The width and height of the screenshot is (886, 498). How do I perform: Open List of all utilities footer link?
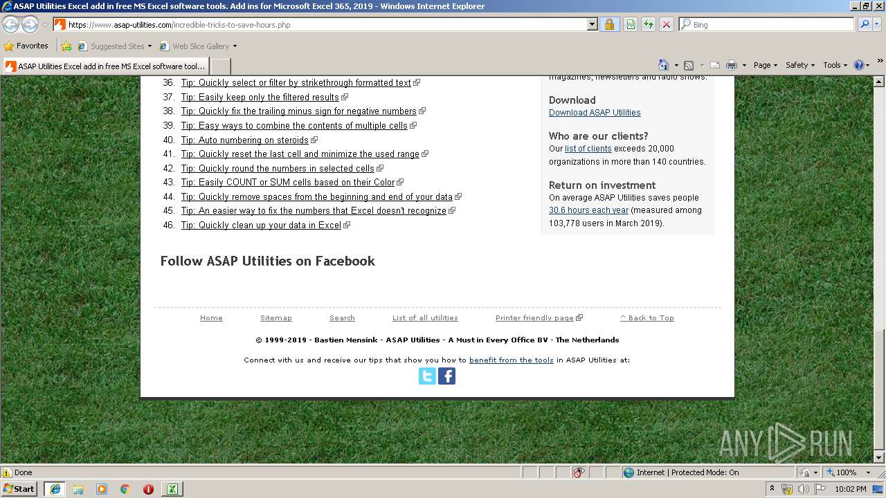[425, 318]
